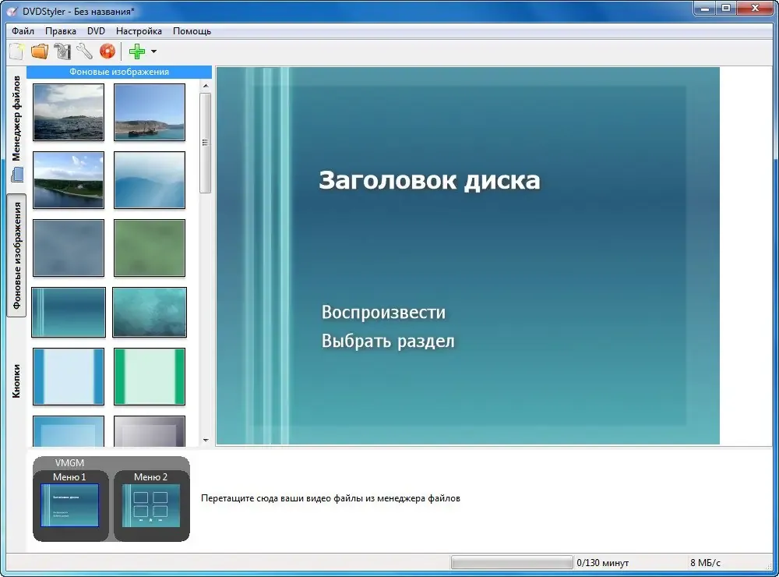
Task: Expand the dropdown arrow beside the green plus
Action: coord(153,51)
